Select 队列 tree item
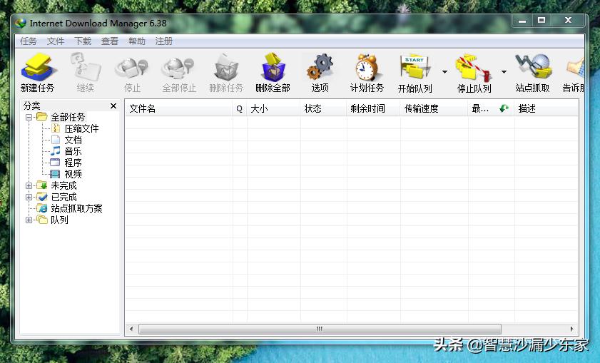 (x=59, y=220)
